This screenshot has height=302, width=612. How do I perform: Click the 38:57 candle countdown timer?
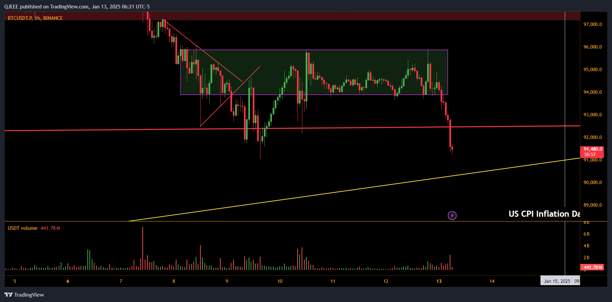[x=590, y=154]
